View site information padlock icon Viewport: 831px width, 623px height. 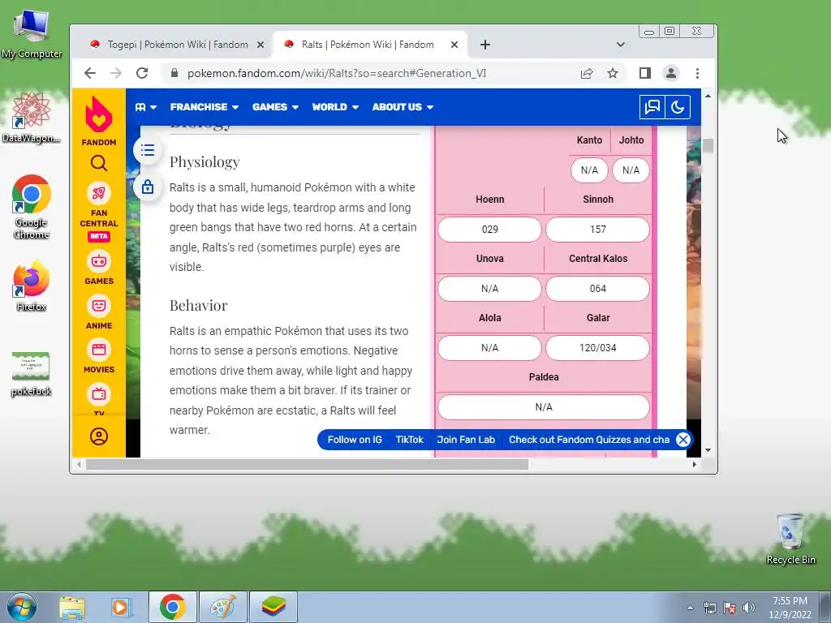coord(174,73)
